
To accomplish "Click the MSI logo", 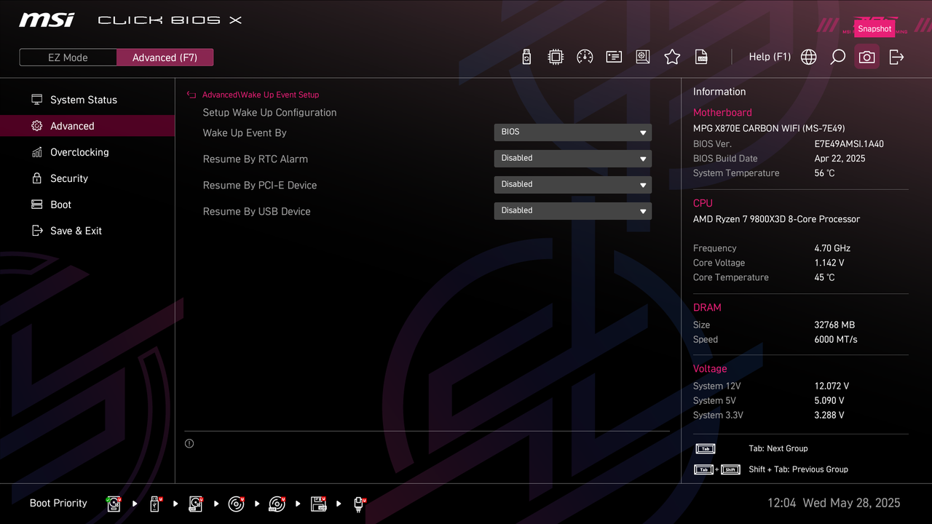I will coord(47,20).
